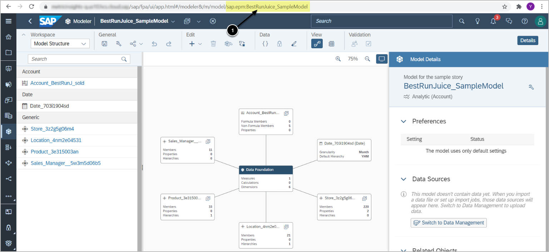Open the help question mark icon
The image size is (549, 252).
[525, 21]
